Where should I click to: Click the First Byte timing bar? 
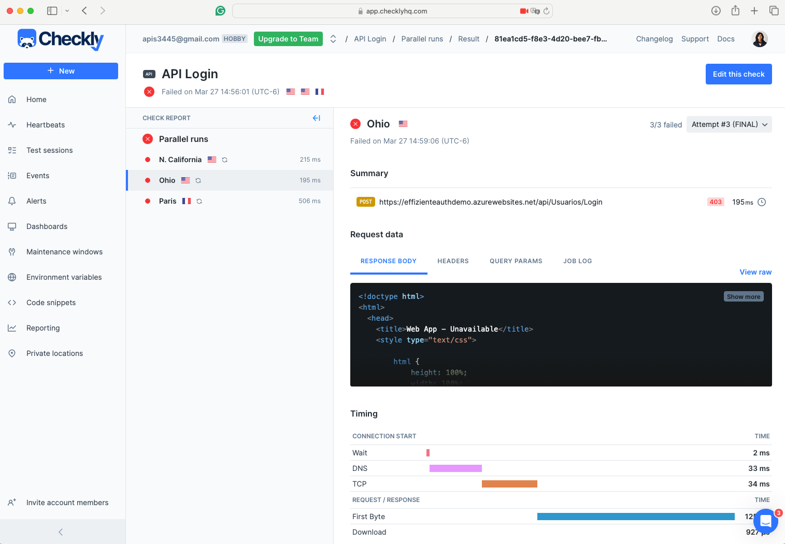(636, 517)
